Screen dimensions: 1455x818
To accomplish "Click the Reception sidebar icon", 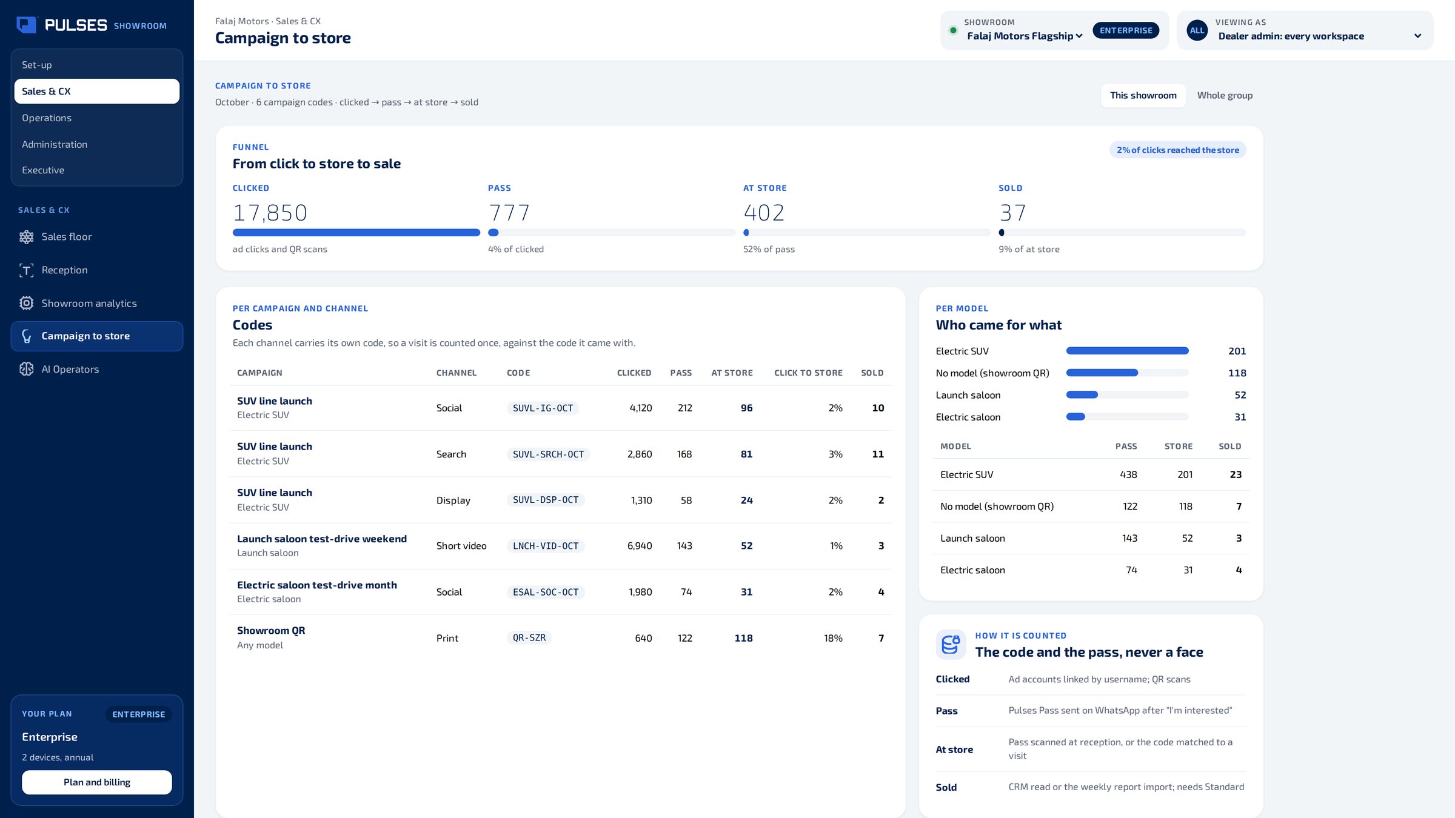I will 26,270.
